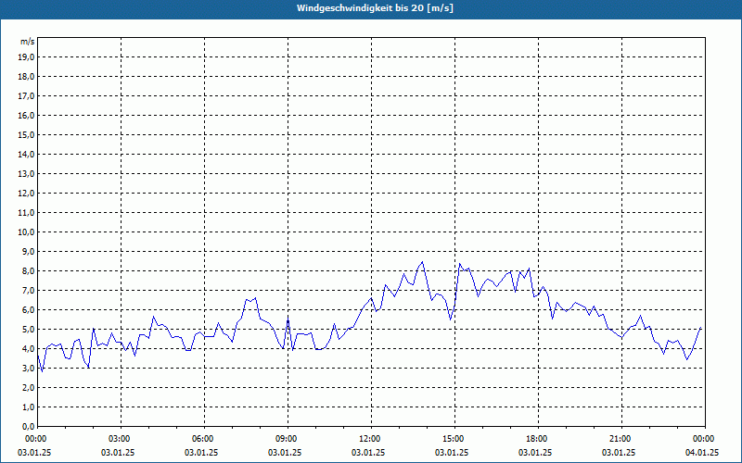The width and height of the screenshot is (742, 463).
Task: Click the '03.01.25' date under 09:00
Action: pos(285,453)
